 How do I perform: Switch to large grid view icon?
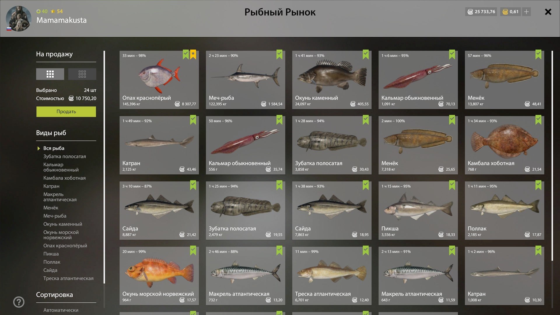(x=50, y=74)
